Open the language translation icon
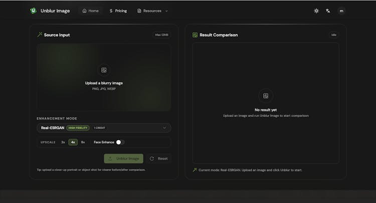The image size is (376, 203). (x=328, y=10)
